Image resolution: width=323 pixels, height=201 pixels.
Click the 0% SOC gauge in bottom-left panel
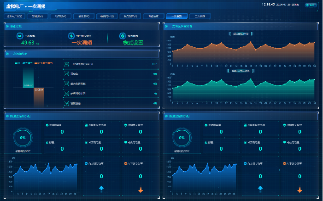coord(22,137)
